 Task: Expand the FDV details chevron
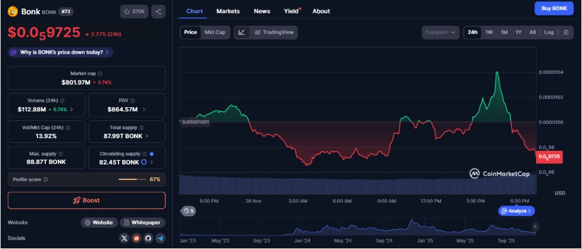click(x=144, y=110)
